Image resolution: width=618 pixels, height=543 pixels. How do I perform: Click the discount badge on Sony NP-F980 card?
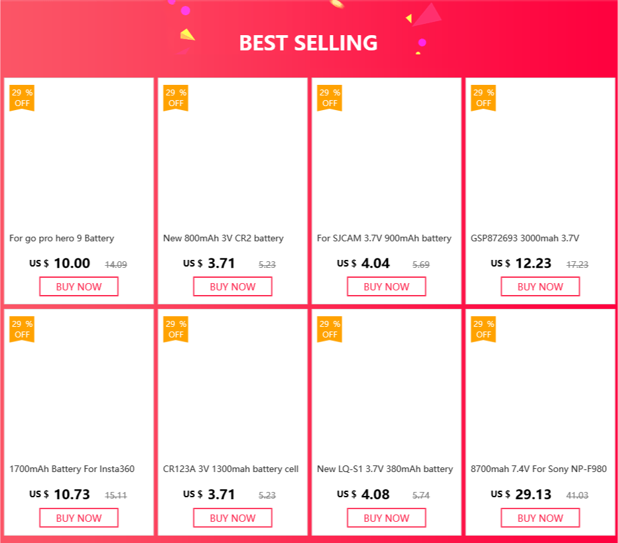tap(483, 329)
